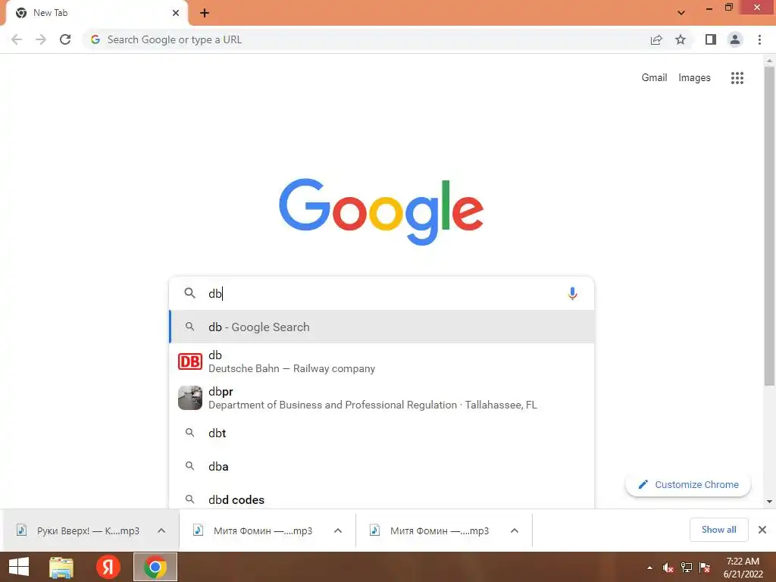Open Chrome's three-dot menu
The height and width of the screenshot is (582, 776).
(759, 39)
